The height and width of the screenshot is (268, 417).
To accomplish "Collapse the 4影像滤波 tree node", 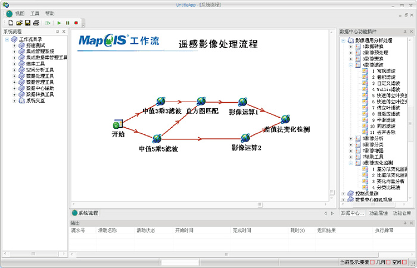I will coord(350,65).
